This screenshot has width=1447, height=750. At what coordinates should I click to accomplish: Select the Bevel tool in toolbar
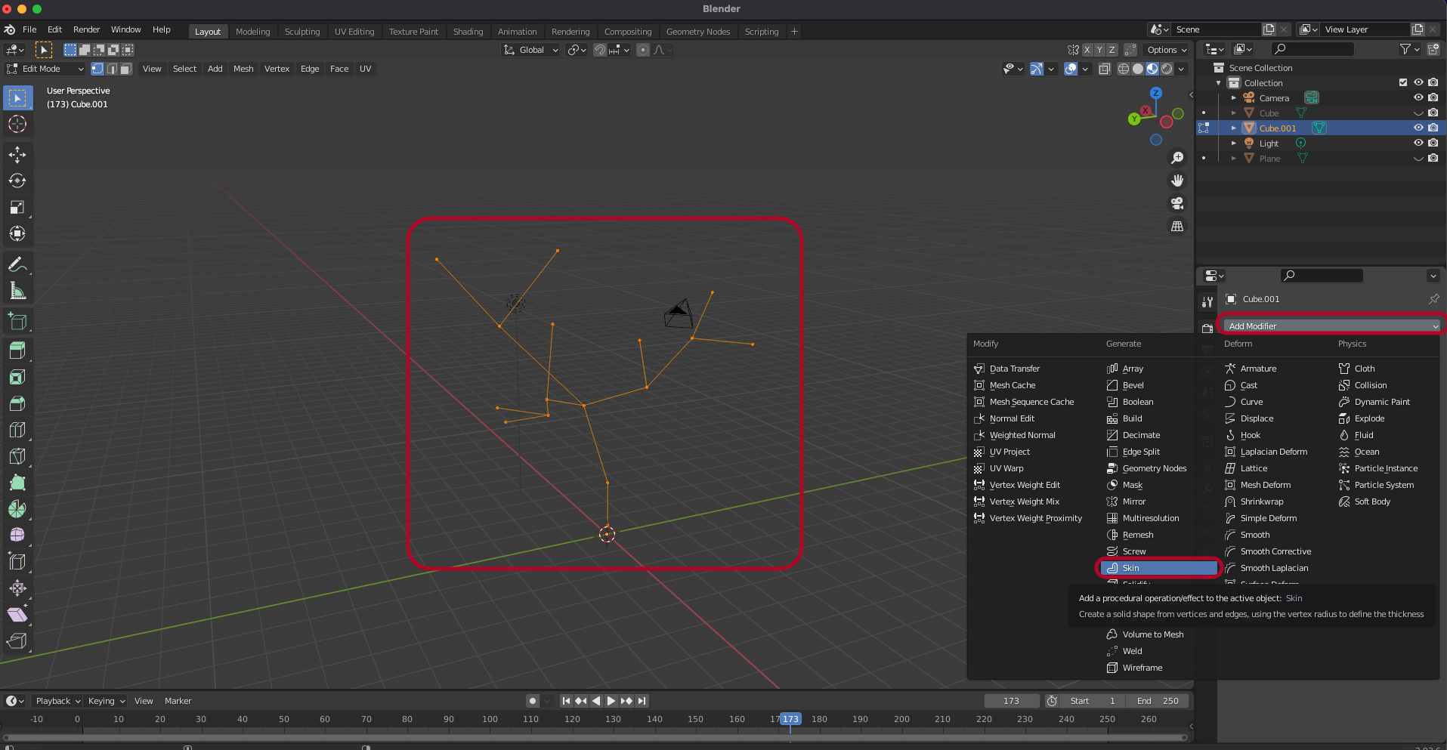[x=17, y=403]
